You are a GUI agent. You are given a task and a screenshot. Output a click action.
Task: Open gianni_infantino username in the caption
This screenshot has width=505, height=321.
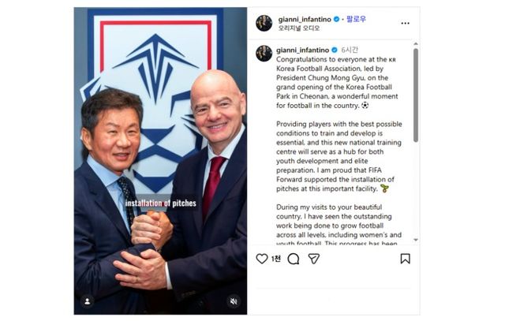303,50
